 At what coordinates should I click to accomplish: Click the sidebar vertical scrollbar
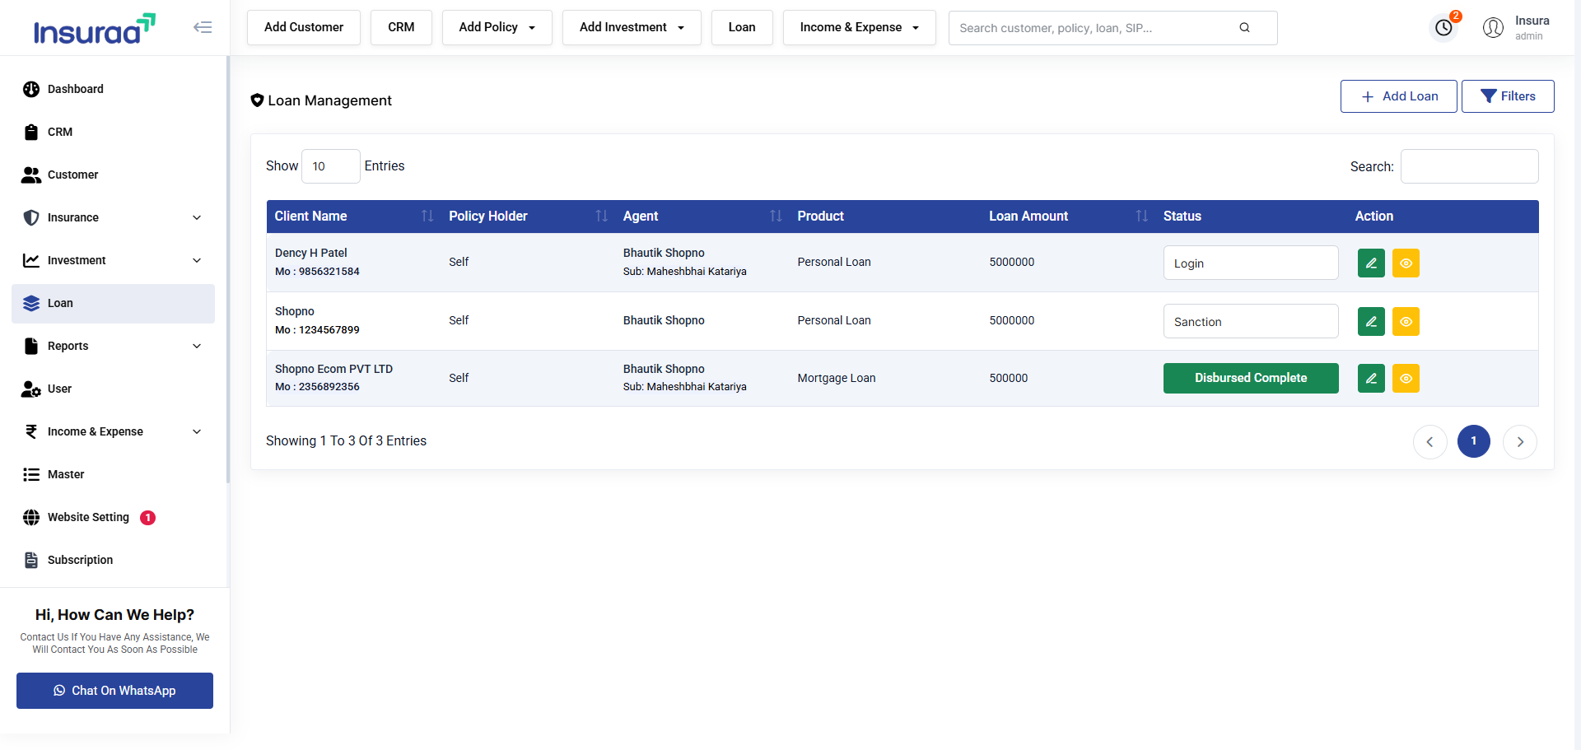228,269
